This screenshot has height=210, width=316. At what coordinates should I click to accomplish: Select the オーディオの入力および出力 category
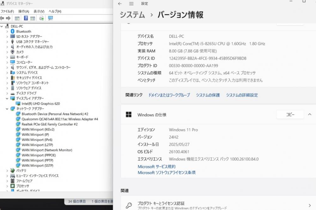point(34,47)
